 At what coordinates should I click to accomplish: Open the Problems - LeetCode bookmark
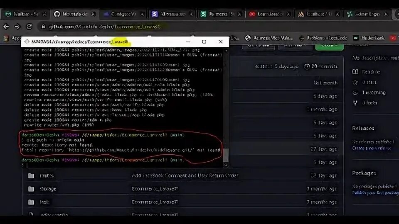(x=323, y=38)
